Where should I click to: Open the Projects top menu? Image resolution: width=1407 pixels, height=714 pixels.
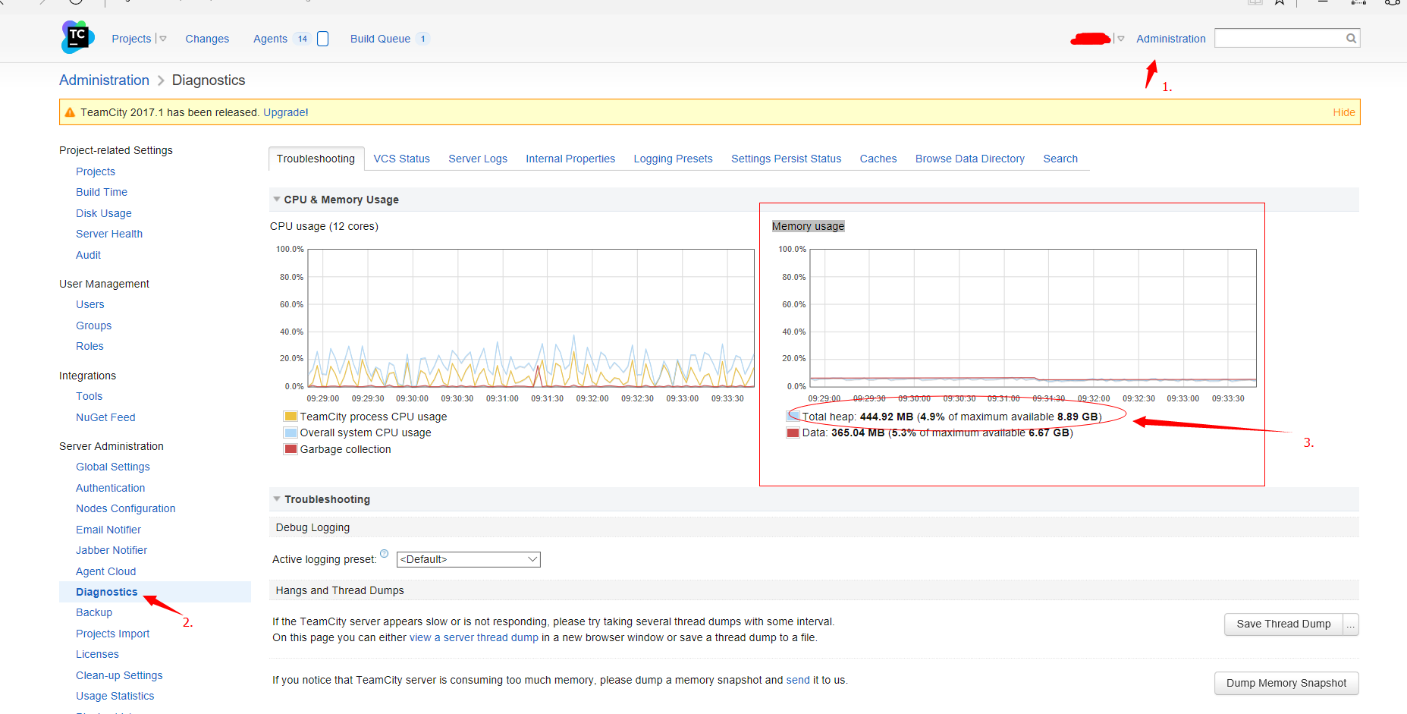click(131, 39)
